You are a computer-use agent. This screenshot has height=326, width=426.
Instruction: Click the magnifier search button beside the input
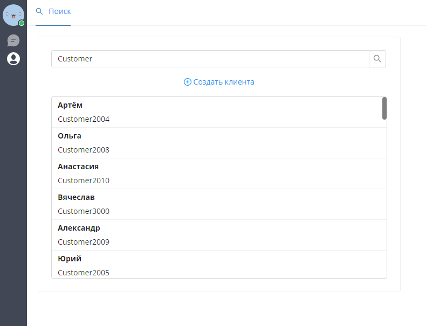click(x=377, y=59)
